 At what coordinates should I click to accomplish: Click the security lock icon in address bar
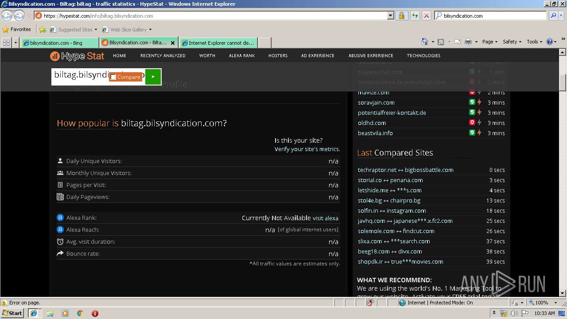pyautogui.click(x=401, y=16)
